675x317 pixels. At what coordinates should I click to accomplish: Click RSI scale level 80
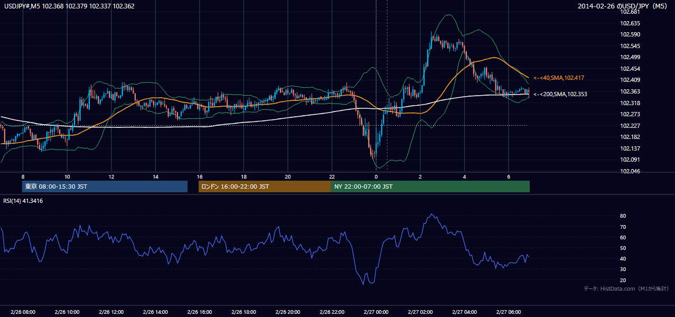tap(623, 216)
